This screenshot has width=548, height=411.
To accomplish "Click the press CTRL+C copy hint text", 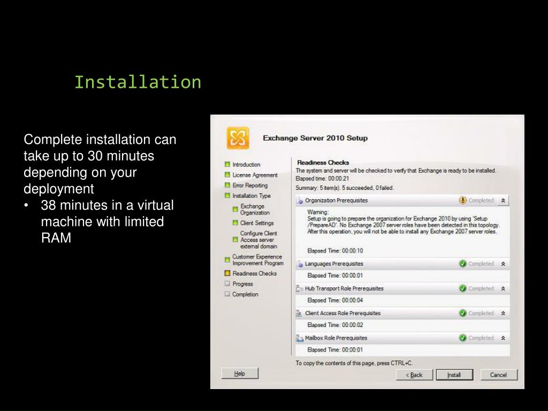I will pyautogui.click(x=354, y=363).
